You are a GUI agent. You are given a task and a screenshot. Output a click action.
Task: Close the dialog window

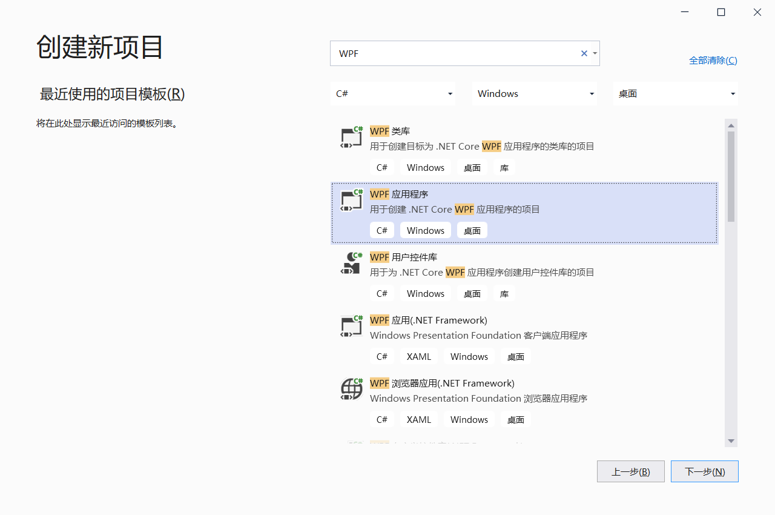757,12
